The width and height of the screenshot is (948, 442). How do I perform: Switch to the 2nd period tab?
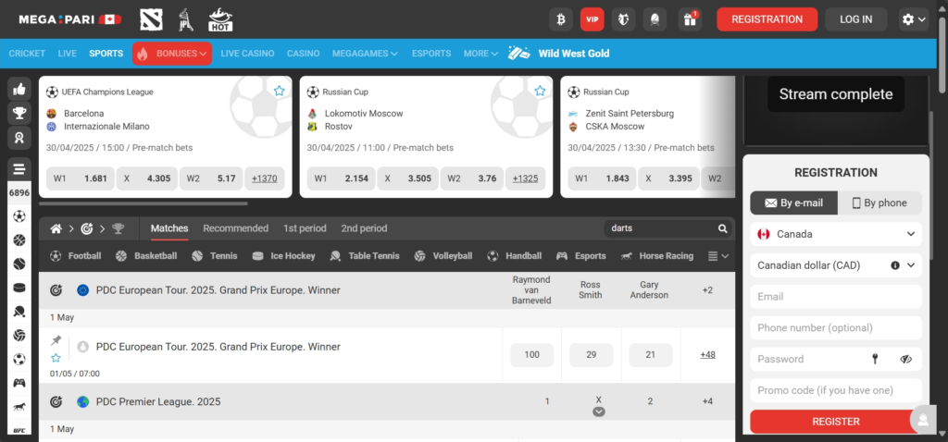[364, 228]
